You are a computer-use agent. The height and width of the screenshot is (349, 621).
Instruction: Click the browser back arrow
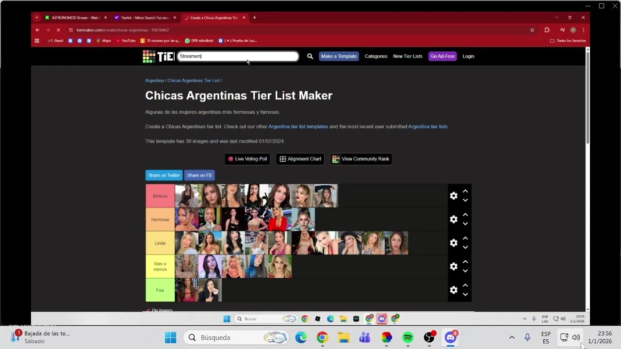pyautogui.click(x=37, y=30)
